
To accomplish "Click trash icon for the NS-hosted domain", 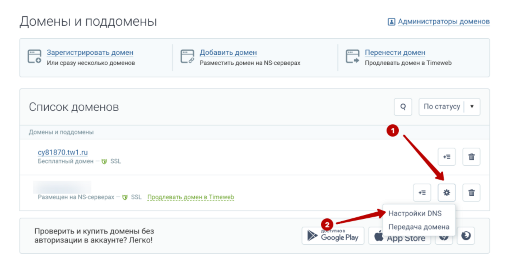I will coord(471,192).
